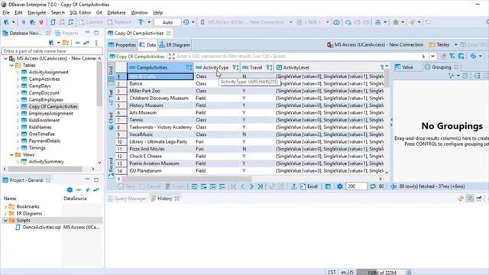
Task: Click the save filter settings icon
Action: tap(461, 57)
